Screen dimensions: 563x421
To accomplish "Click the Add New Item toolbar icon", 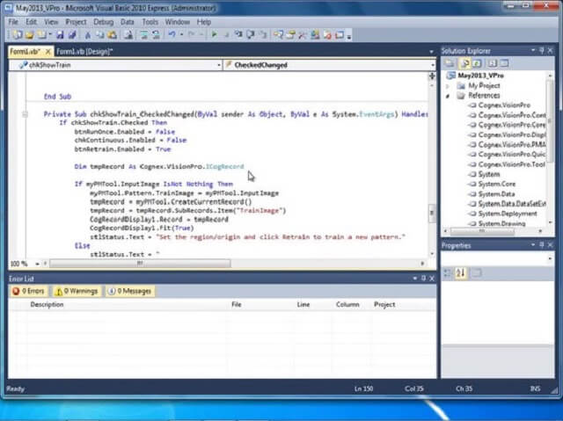I will [x=42, y=35].
